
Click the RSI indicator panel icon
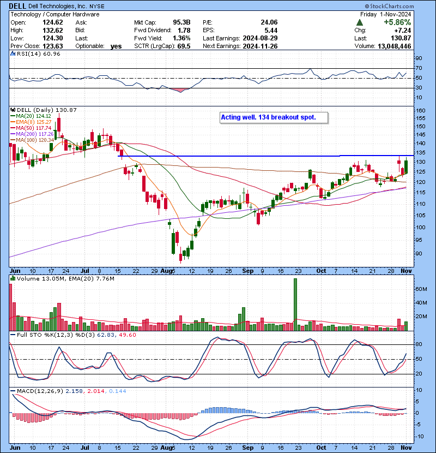13,53
